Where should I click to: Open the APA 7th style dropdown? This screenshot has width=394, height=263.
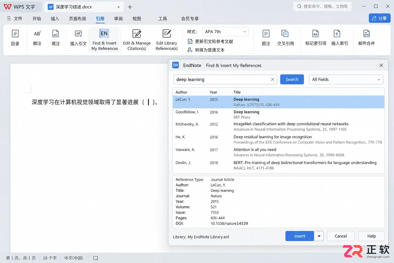pyautogui.click(x=225, y=32)
